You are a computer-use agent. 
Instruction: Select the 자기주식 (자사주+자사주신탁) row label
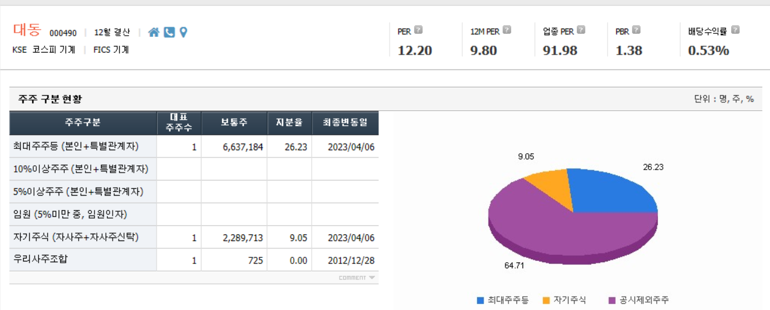pos(76,237)
